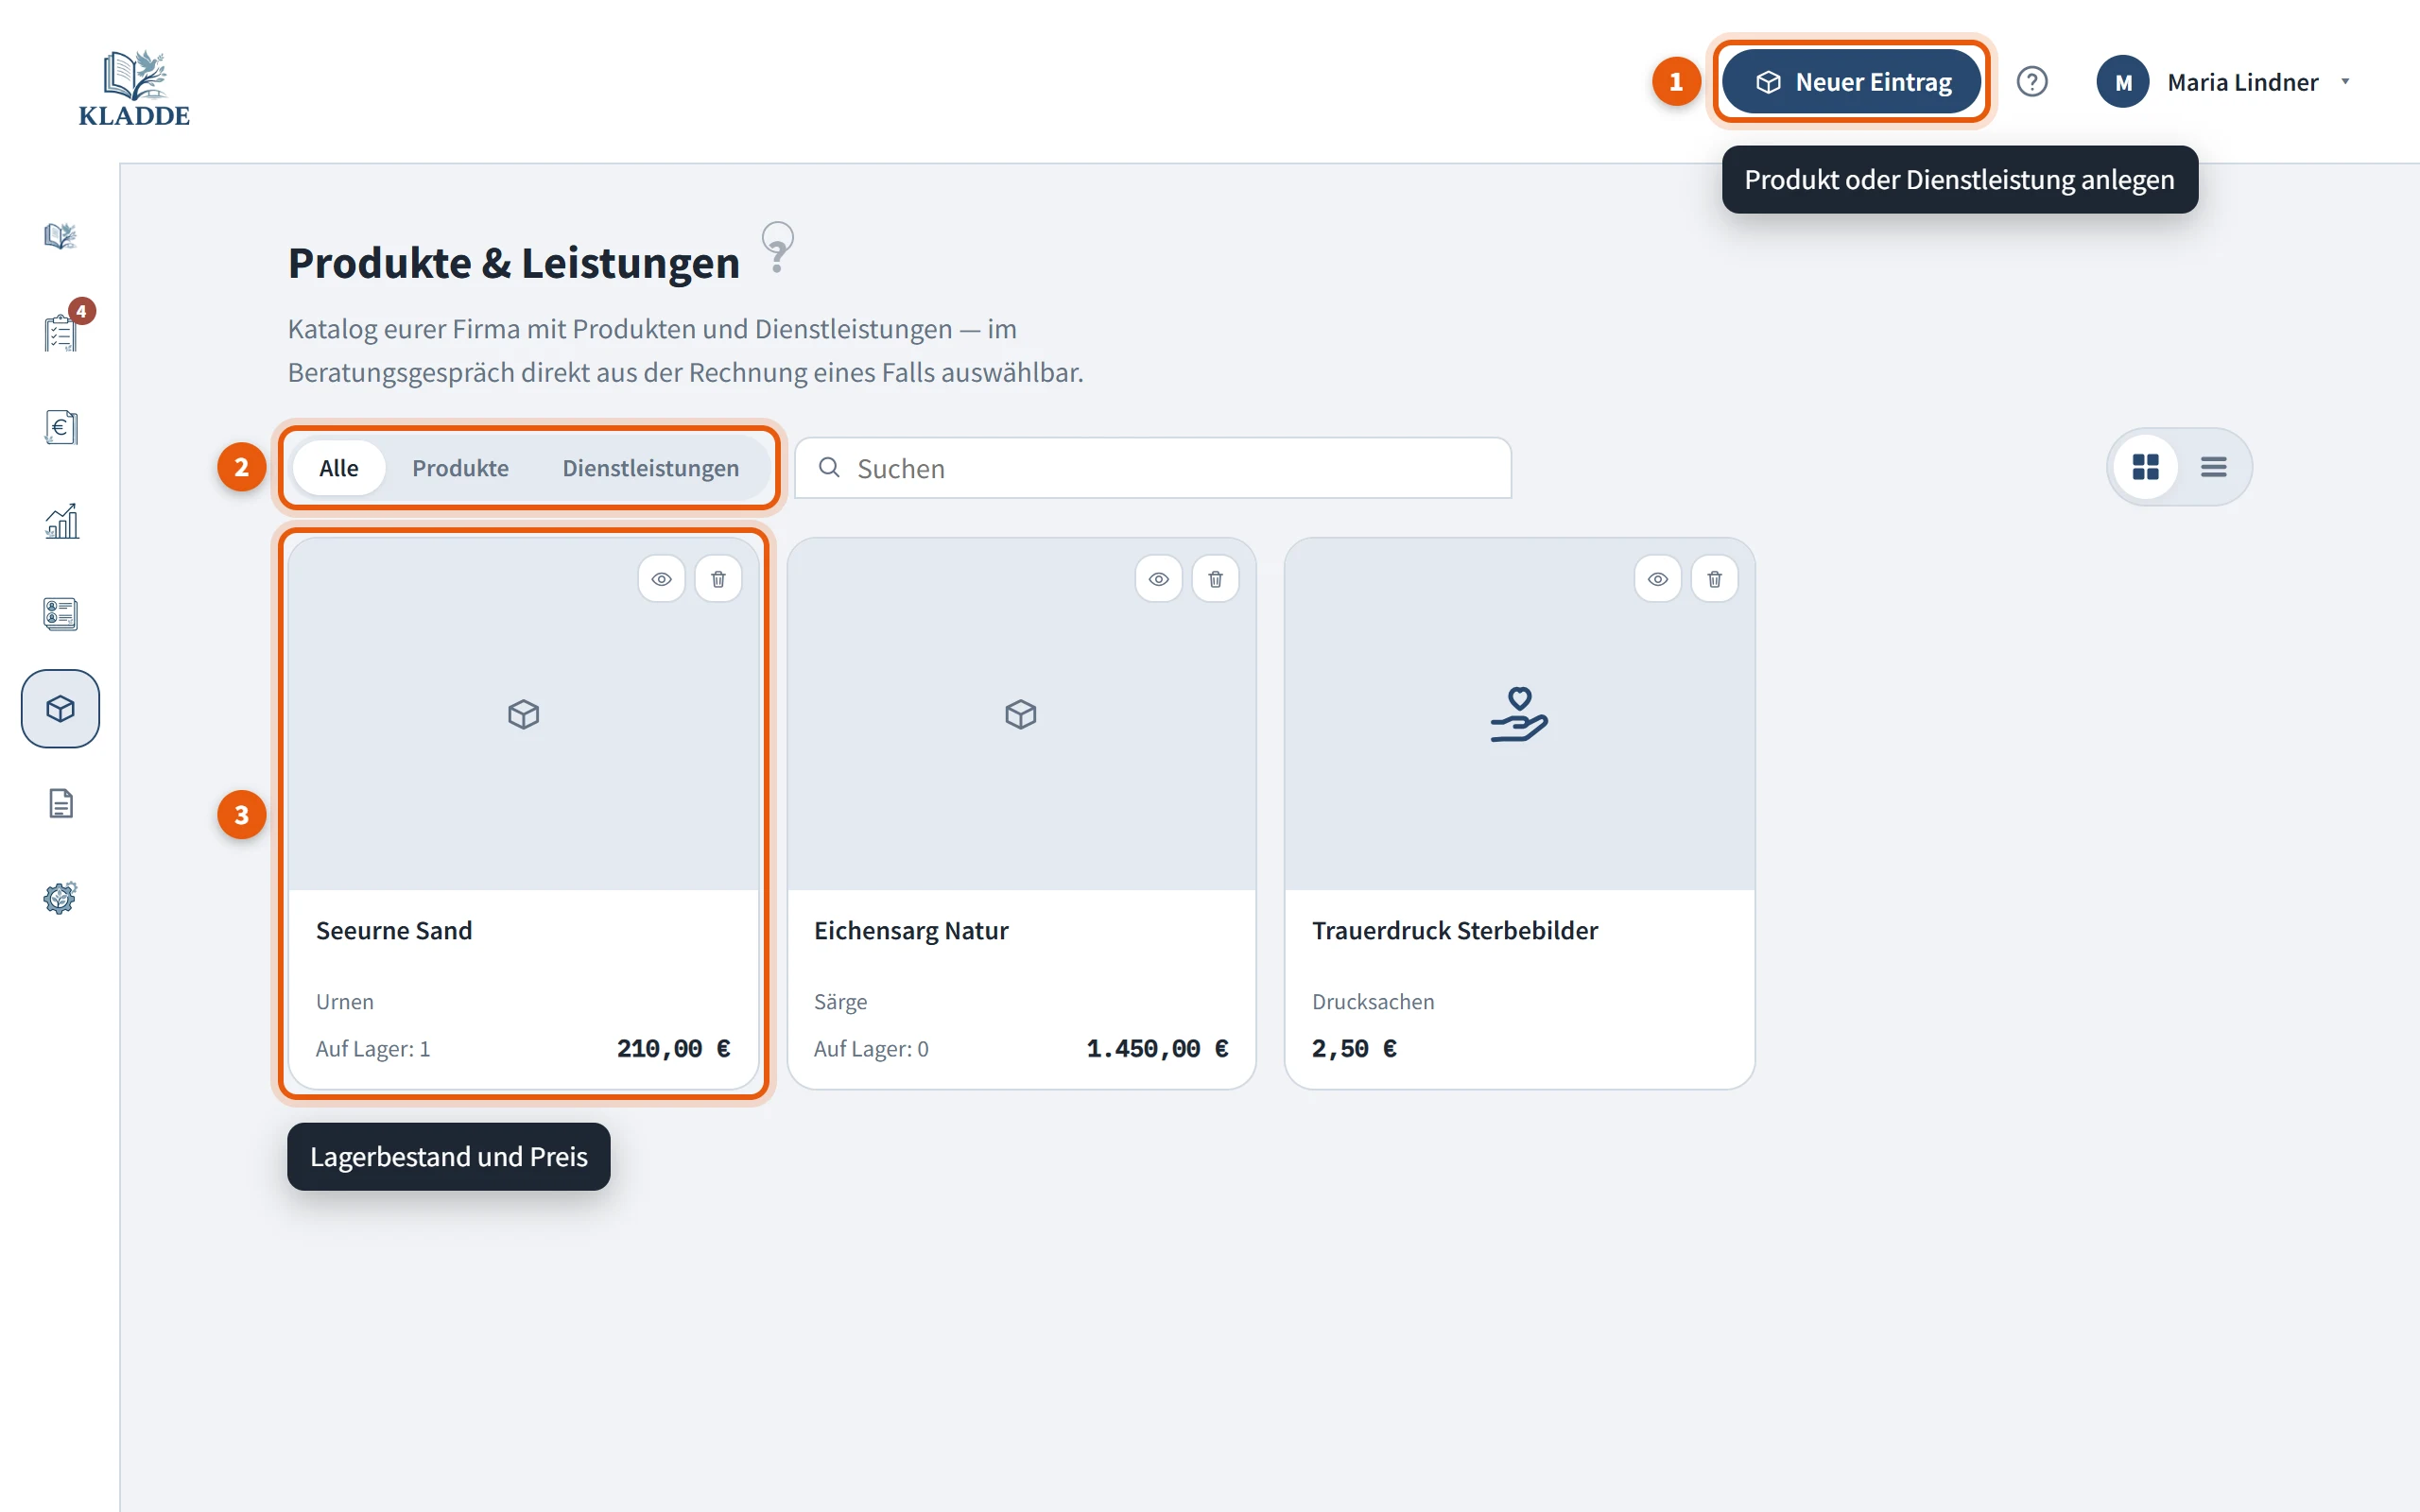The width and height of the screenshot is (2420, 1512).
Task: Open the euro invoice sidebar icon
Action: [x=60, y=427]
